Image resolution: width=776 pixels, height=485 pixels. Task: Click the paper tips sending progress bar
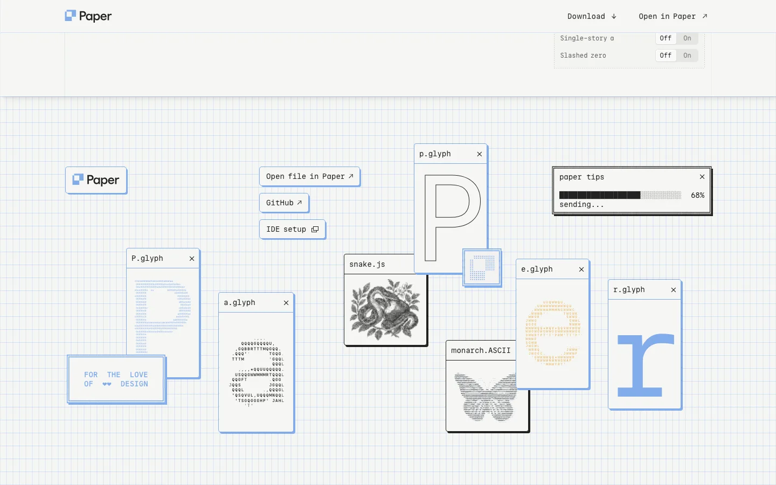coord(620,195)
